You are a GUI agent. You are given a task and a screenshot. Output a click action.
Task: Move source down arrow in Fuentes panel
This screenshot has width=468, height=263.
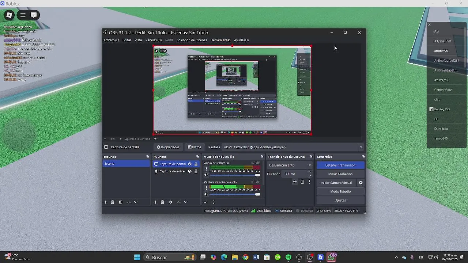(186, 202)
